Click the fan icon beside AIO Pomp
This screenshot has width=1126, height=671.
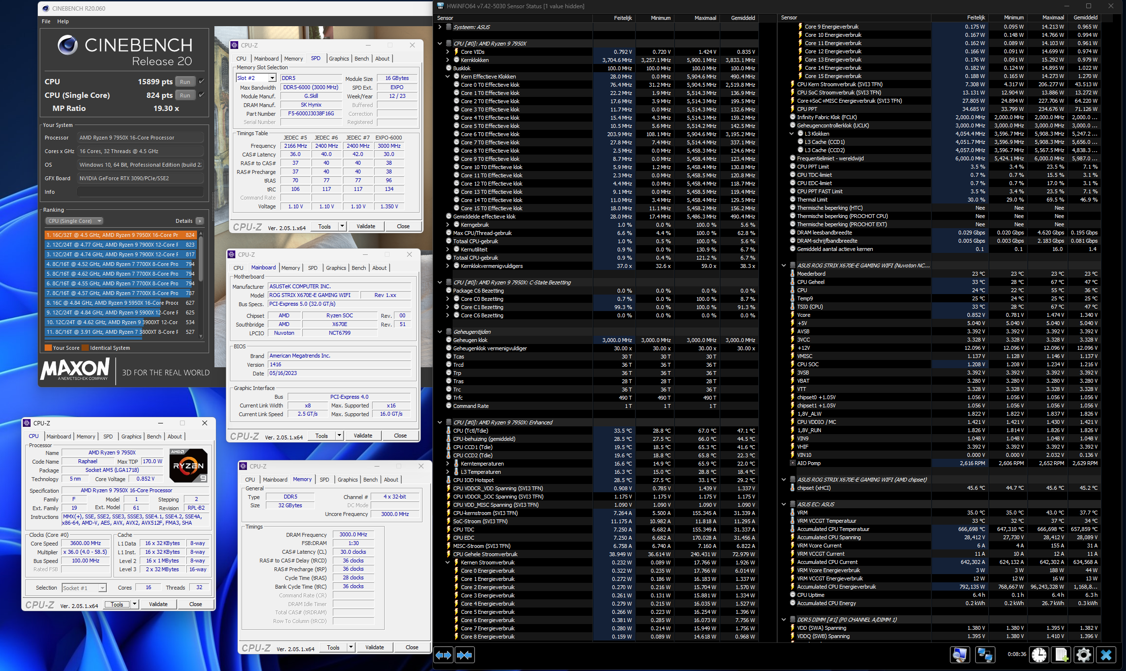792,463
